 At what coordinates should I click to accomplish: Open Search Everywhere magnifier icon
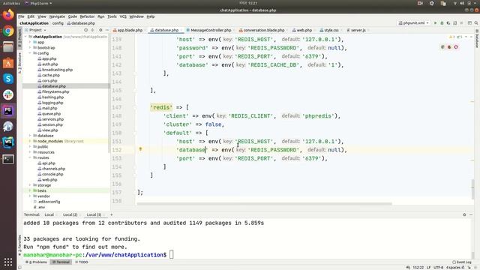point(476,23)
